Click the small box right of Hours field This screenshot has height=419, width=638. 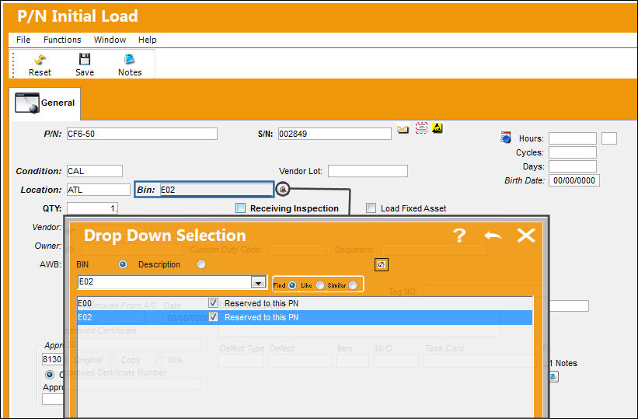(x=609, y=138)
